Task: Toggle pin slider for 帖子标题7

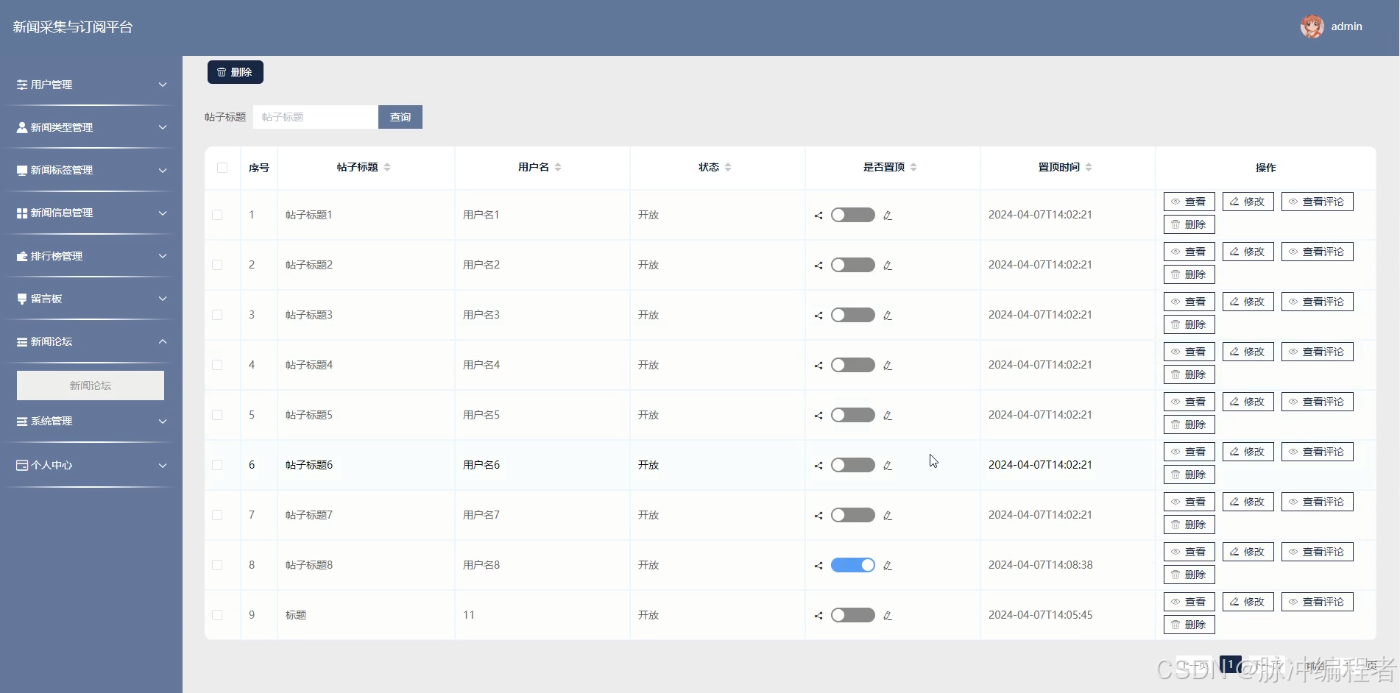Action: click(853, 515)
